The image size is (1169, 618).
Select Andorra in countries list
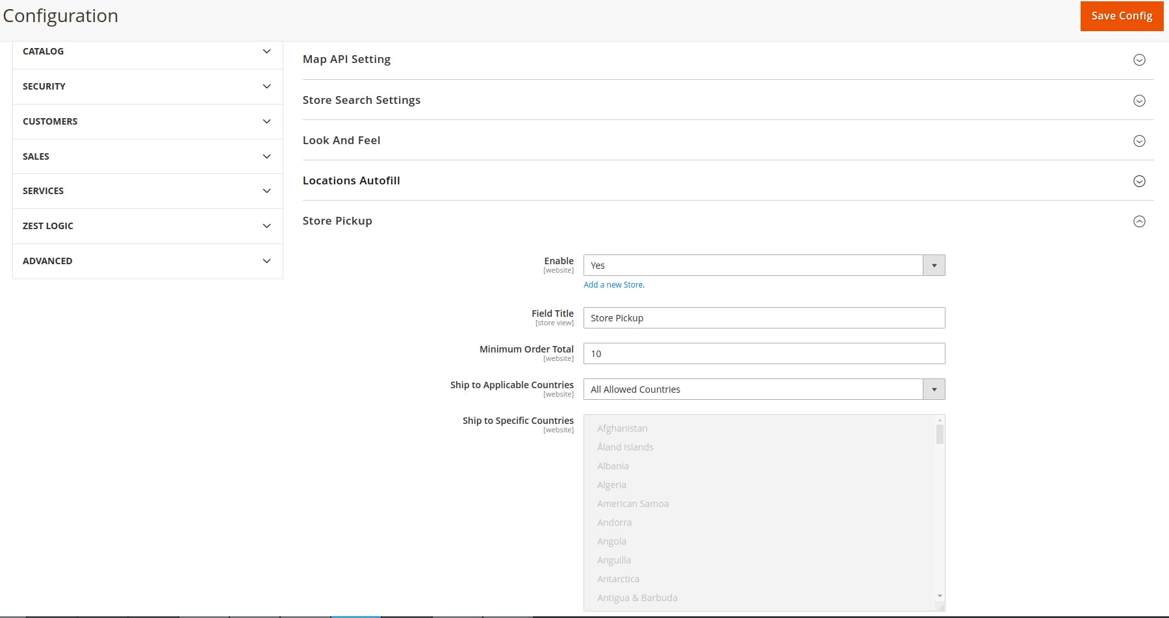614,523
